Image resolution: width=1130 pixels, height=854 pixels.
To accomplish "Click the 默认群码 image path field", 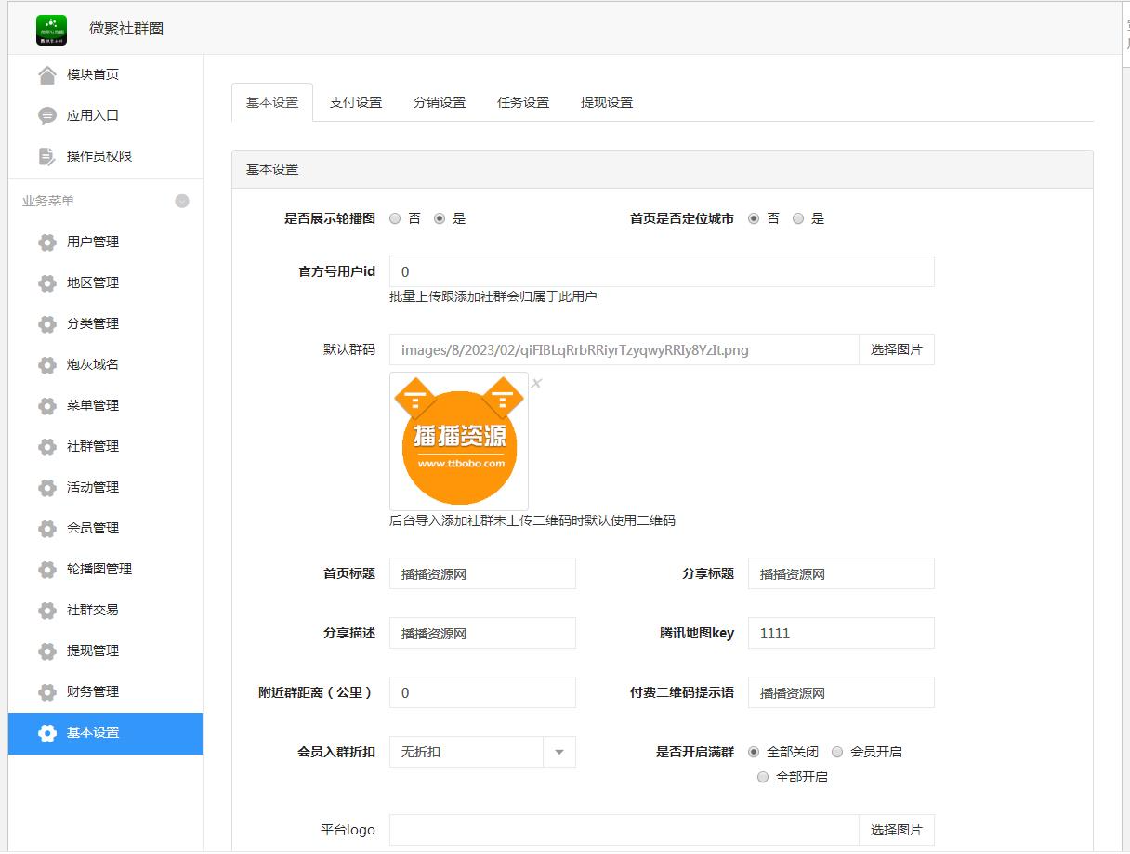I will pos(624,349).
